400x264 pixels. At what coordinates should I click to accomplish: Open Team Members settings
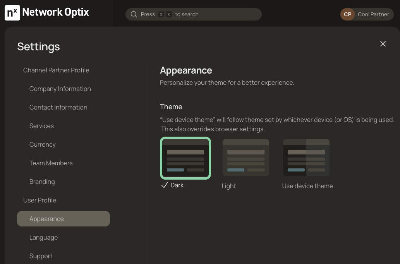click(x=51, y=163)
